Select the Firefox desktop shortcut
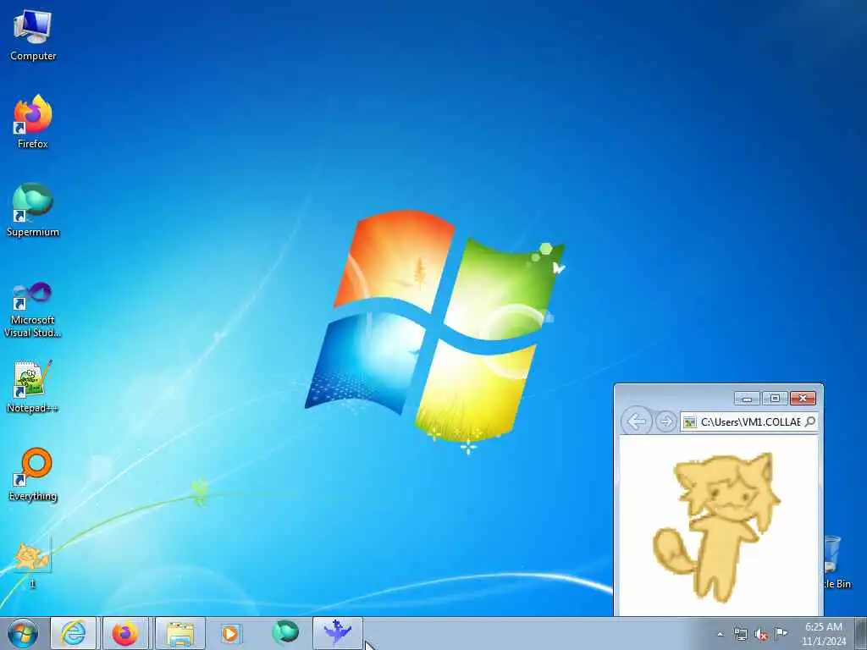 (33, 122)
